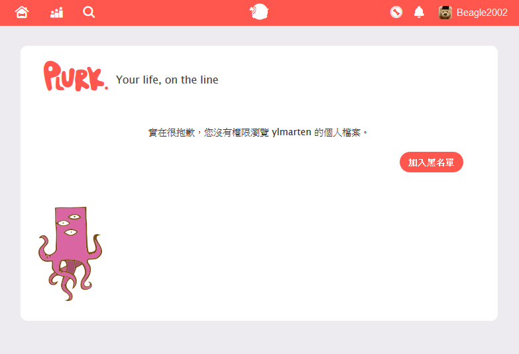Viewport: 519px width, 354px height.
Task: Click the 加入黑名單 button
Action: pyautogui.click(x=432, y=162)
